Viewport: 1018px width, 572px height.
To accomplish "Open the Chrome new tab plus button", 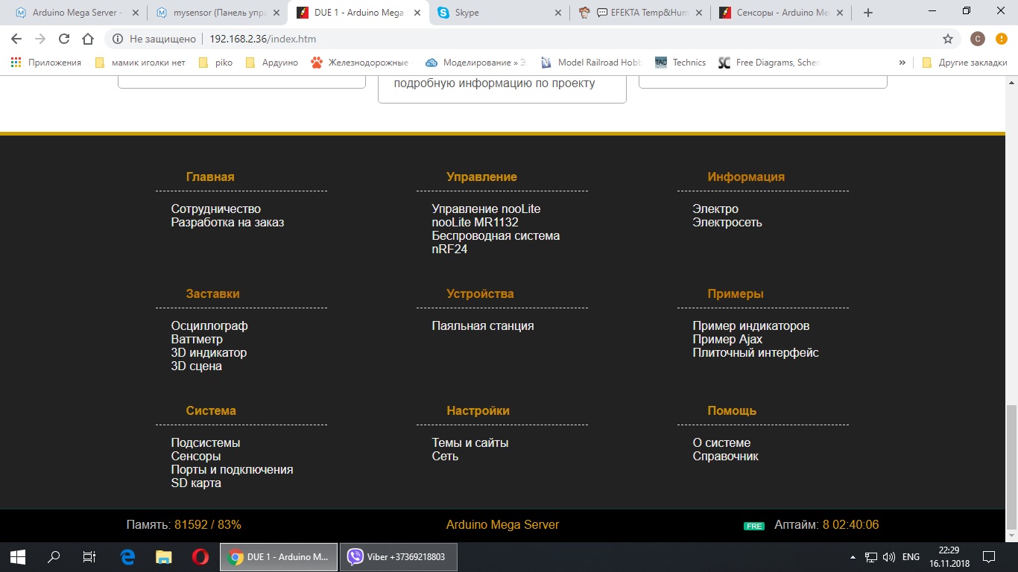I will pyautogui.click(x=867, y=13).
